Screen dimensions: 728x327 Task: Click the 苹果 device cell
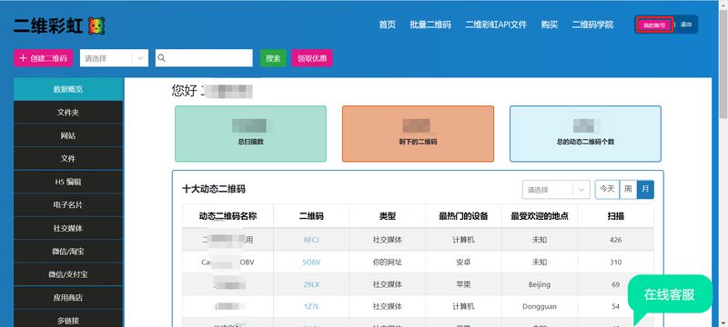tap(463, 284)
